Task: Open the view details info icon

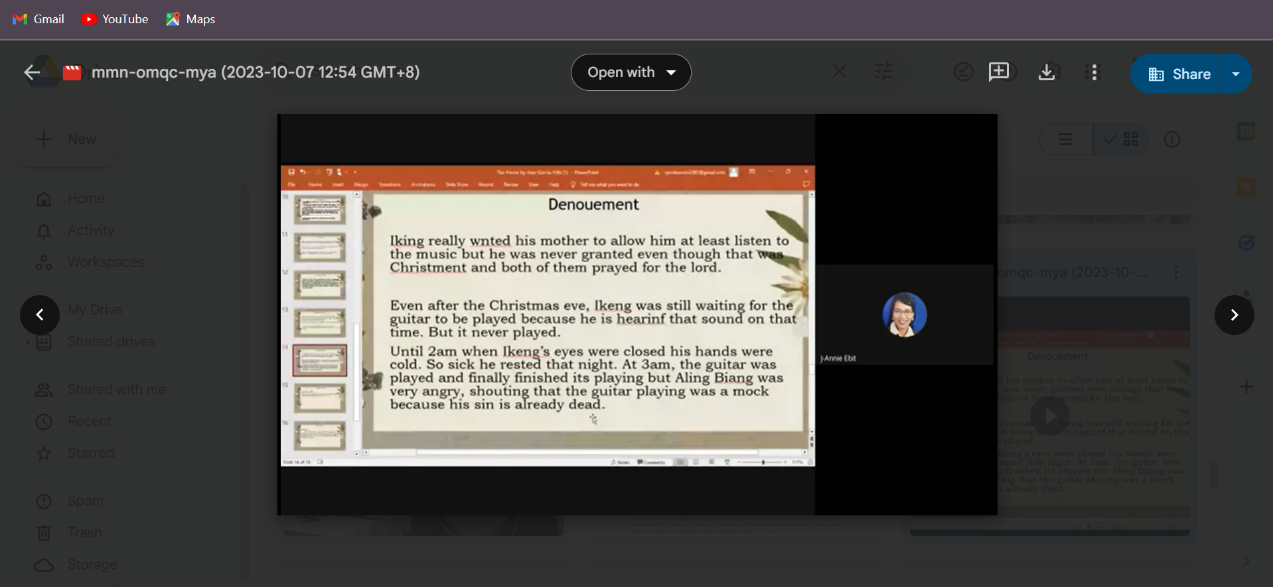Action: (x=1171, y=139)
